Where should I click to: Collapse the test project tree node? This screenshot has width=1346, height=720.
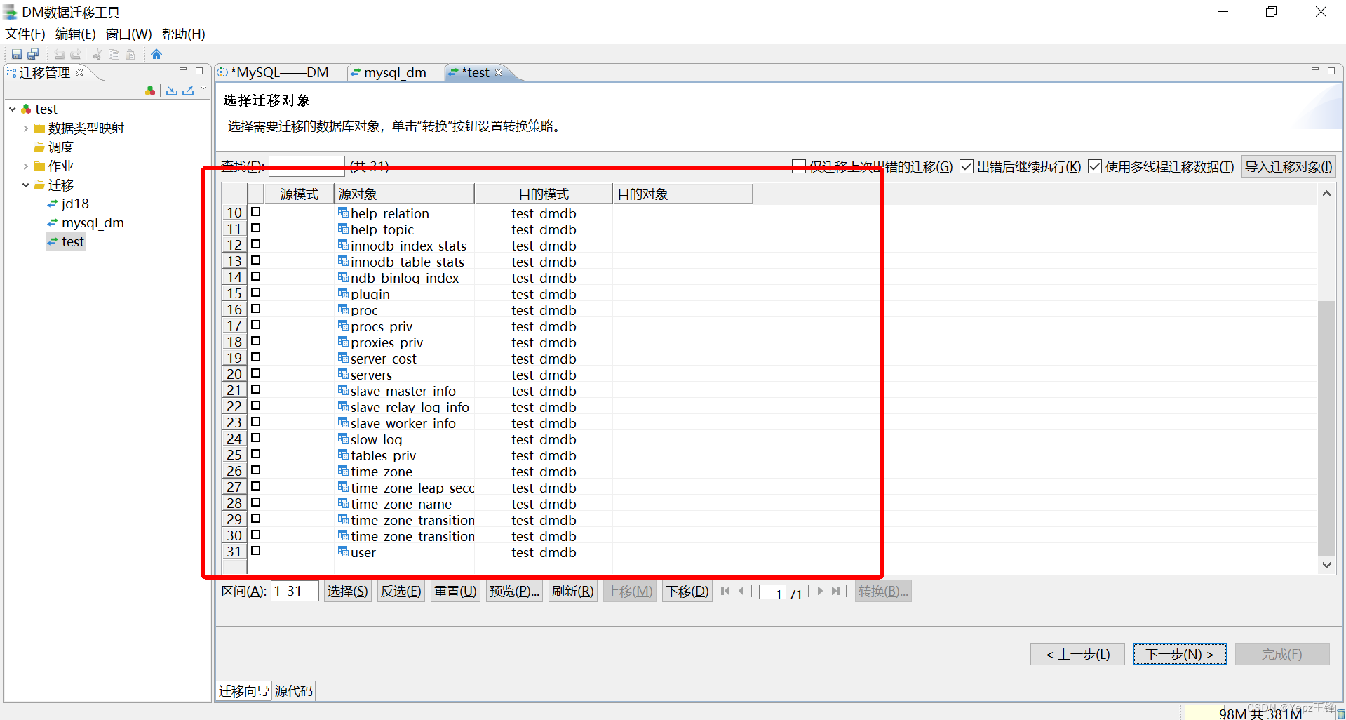[13, 109]
